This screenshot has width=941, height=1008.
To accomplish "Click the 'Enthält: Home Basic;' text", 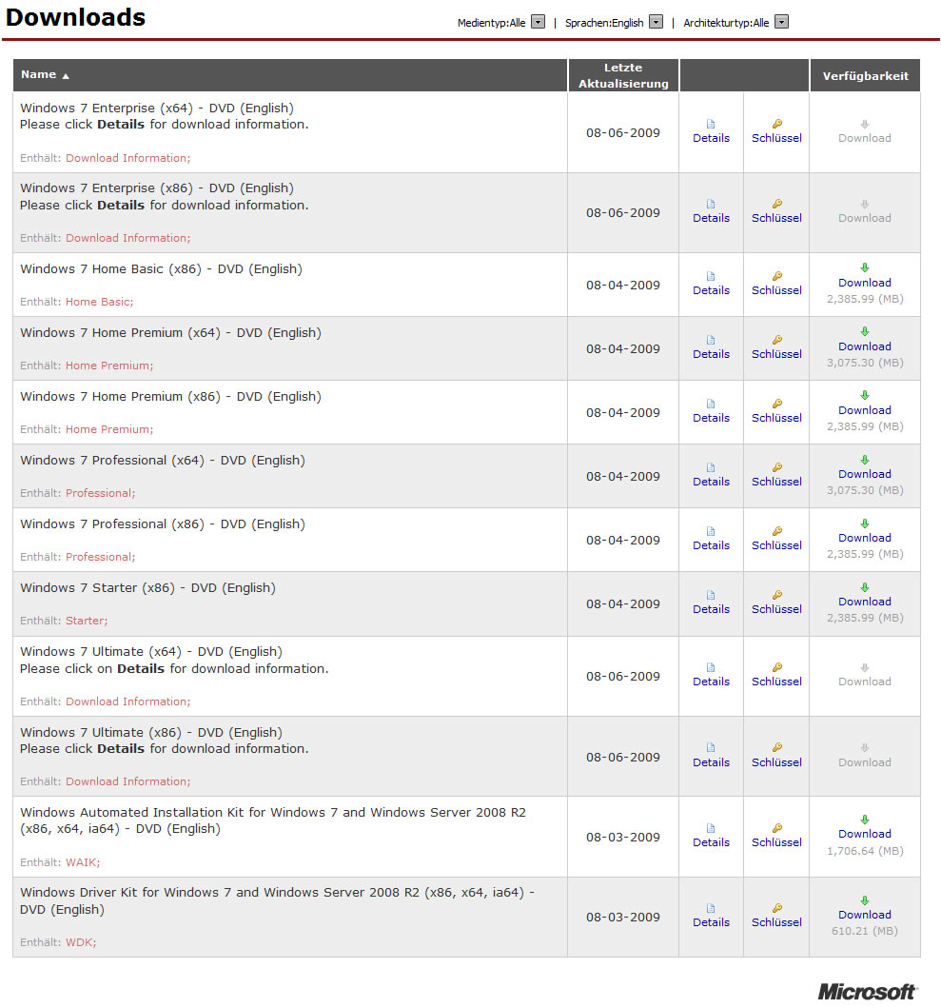I will pos(76,302).
